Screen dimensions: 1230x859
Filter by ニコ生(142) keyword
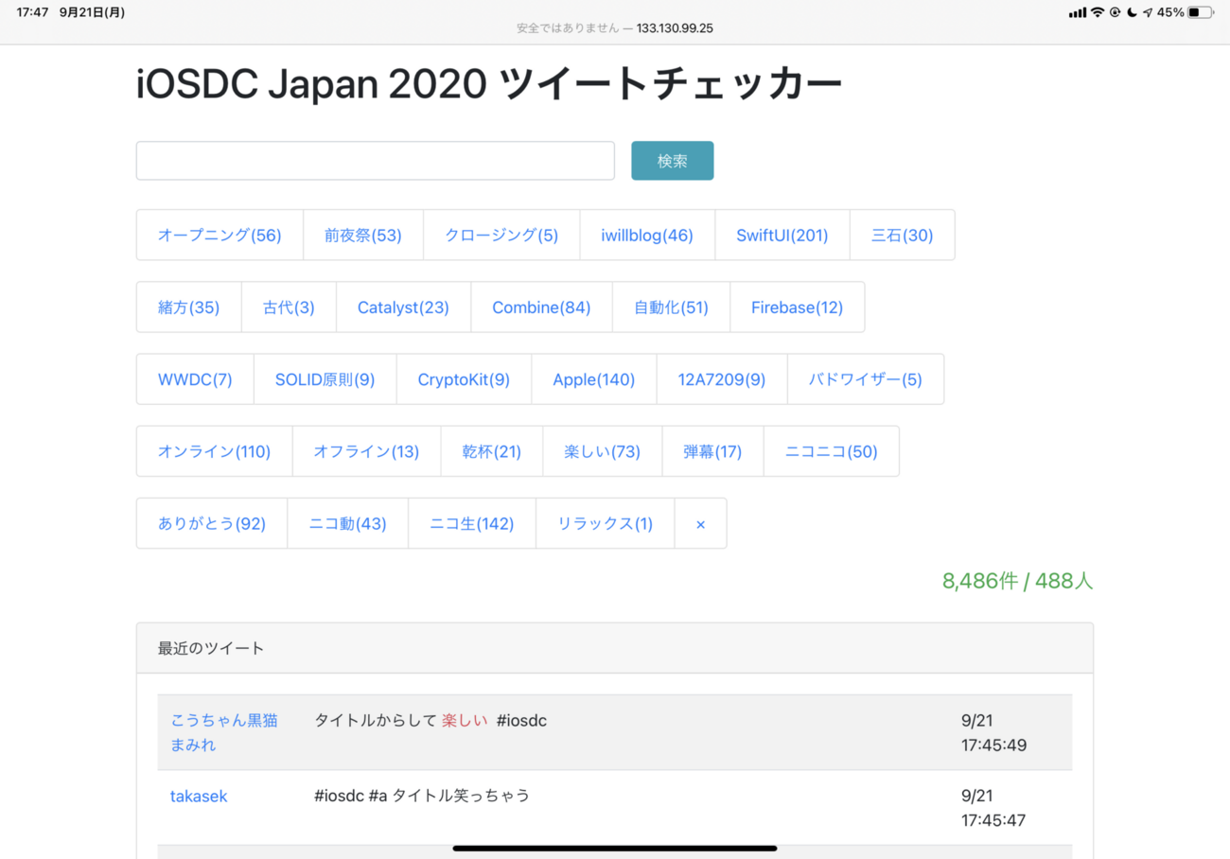(471, 524)
